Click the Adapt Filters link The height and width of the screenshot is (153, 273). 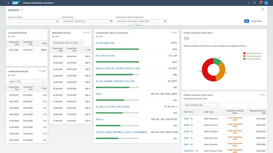256,21
